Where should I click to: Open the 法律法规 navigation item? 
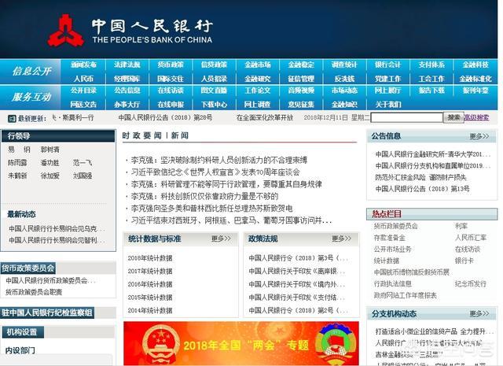click(127, 65)
